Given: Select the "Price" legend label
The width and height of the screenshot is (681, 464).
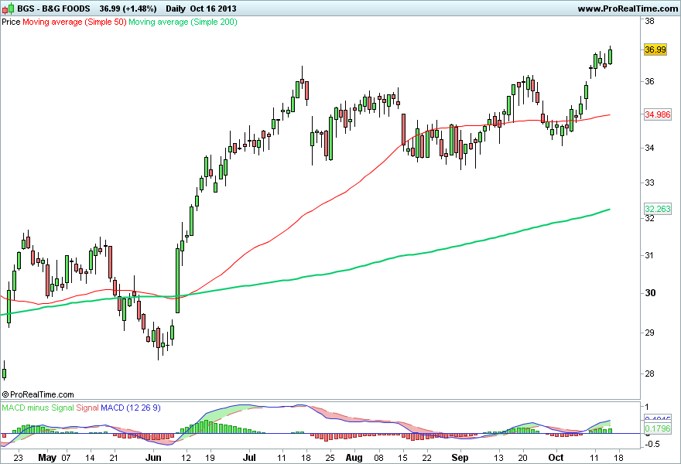Looking at the screenshot, I should tap(11, 22).
